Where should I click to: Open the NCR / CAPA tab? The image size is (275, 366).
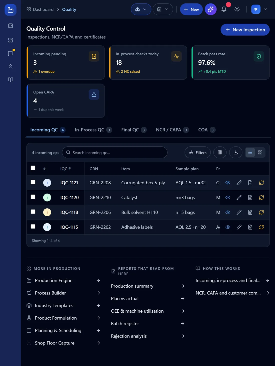click(x=172, y=130)
